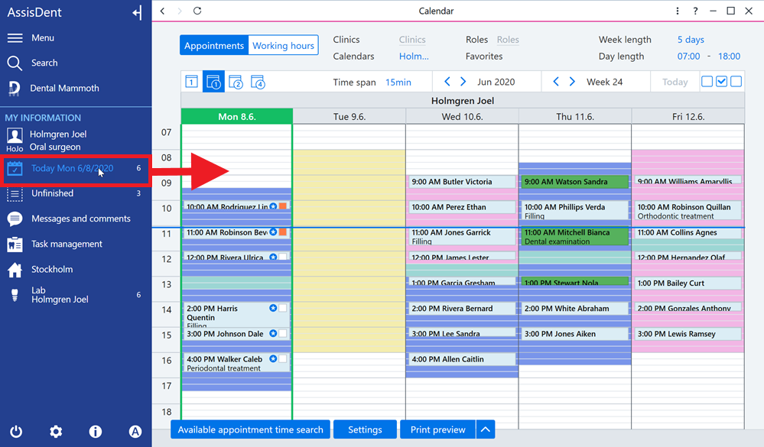Toggle orange status box on Rodriguez Lin
Viewport: 764px width, 447px height.
coord(283,206)
